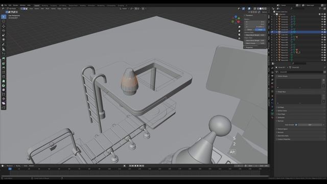The height and width of the screenshot is (184, 327).
Task: Switch to the Modeling workspace tab
Action: [44, 6]
